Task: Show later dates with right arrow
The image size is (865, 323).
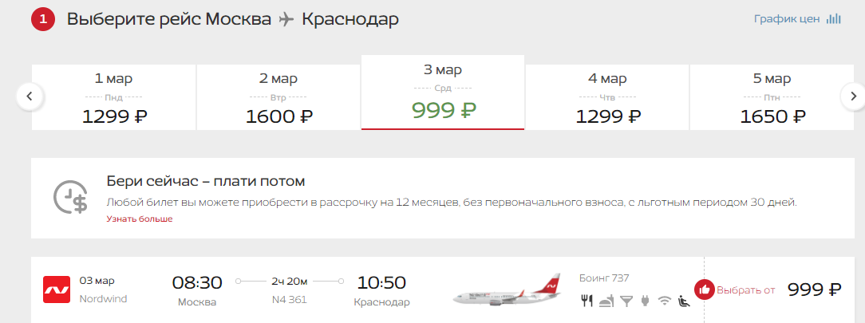Action: 853,97
